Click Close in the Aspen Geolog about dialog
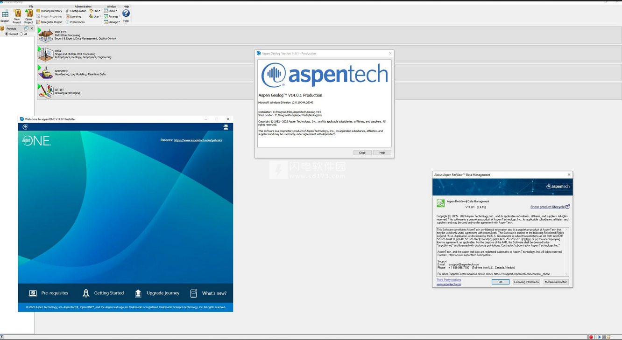 point(362,153)
